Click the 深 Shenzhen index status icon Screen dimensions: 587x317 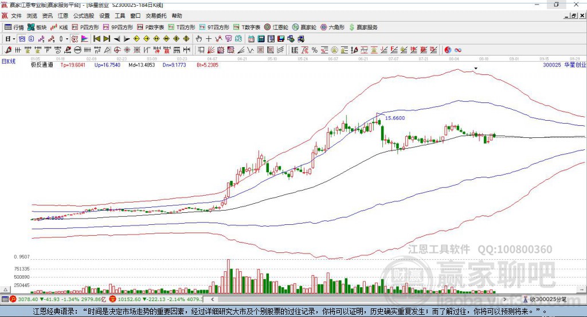pos(113,299)
